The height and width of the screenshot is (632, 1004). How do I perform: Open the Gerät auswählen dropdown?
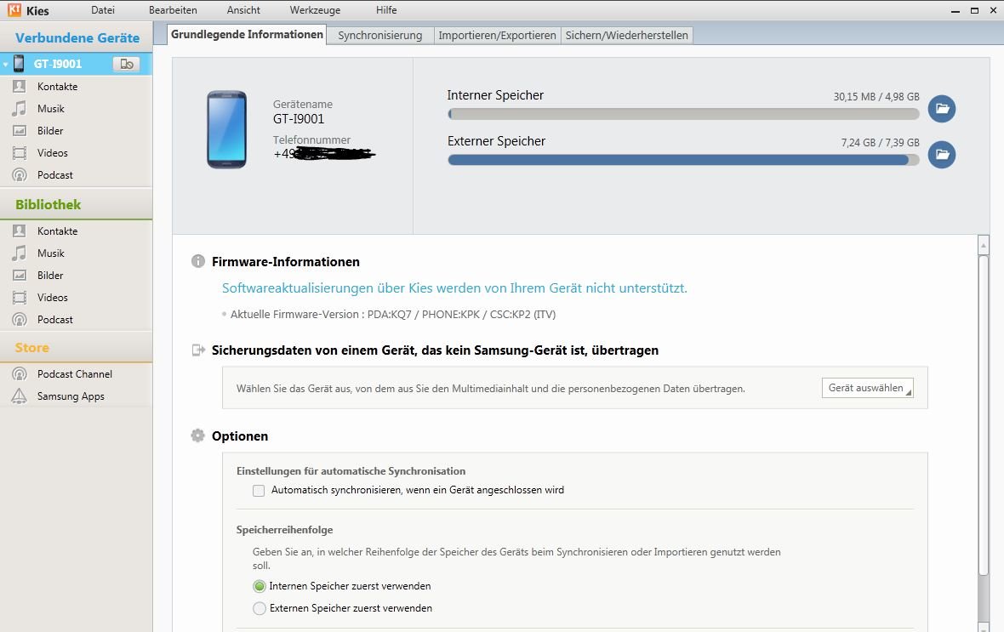tap(868, 388)
